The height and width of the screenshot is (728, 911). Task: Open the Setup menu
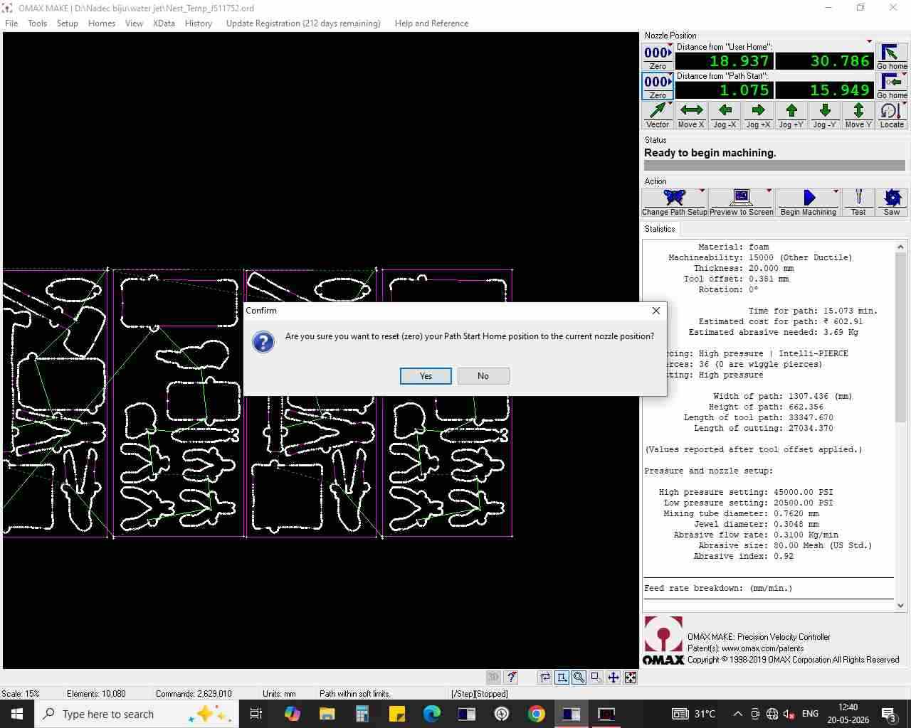[x=68, y=23]
